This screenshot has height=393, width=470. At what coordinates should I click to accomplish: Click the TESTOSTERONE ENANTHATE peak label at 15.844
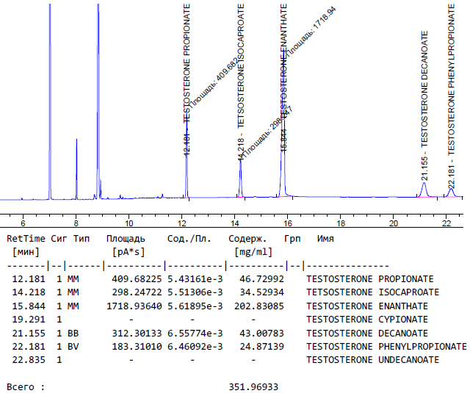click(x=283, y=66)
